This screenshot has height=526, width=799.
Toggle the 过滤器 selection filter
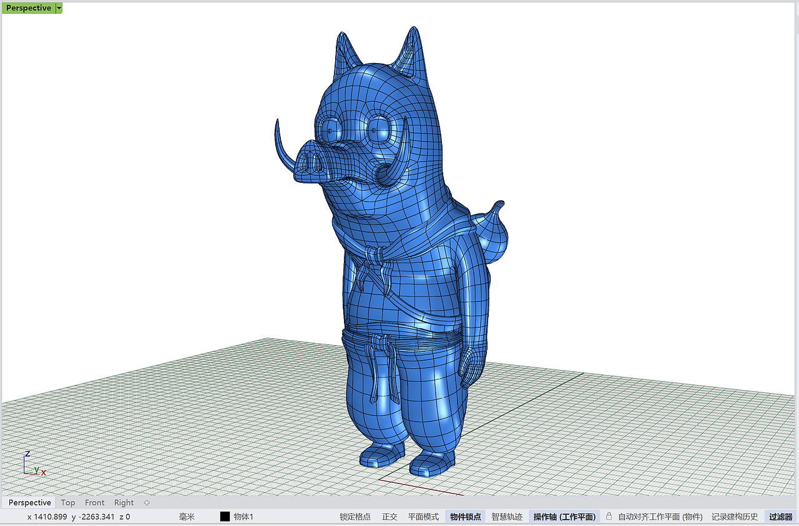[780, 517]
